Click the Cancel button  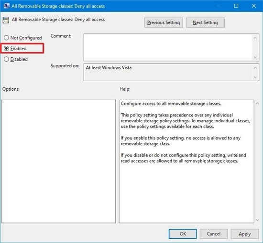(x=214, y=234)
